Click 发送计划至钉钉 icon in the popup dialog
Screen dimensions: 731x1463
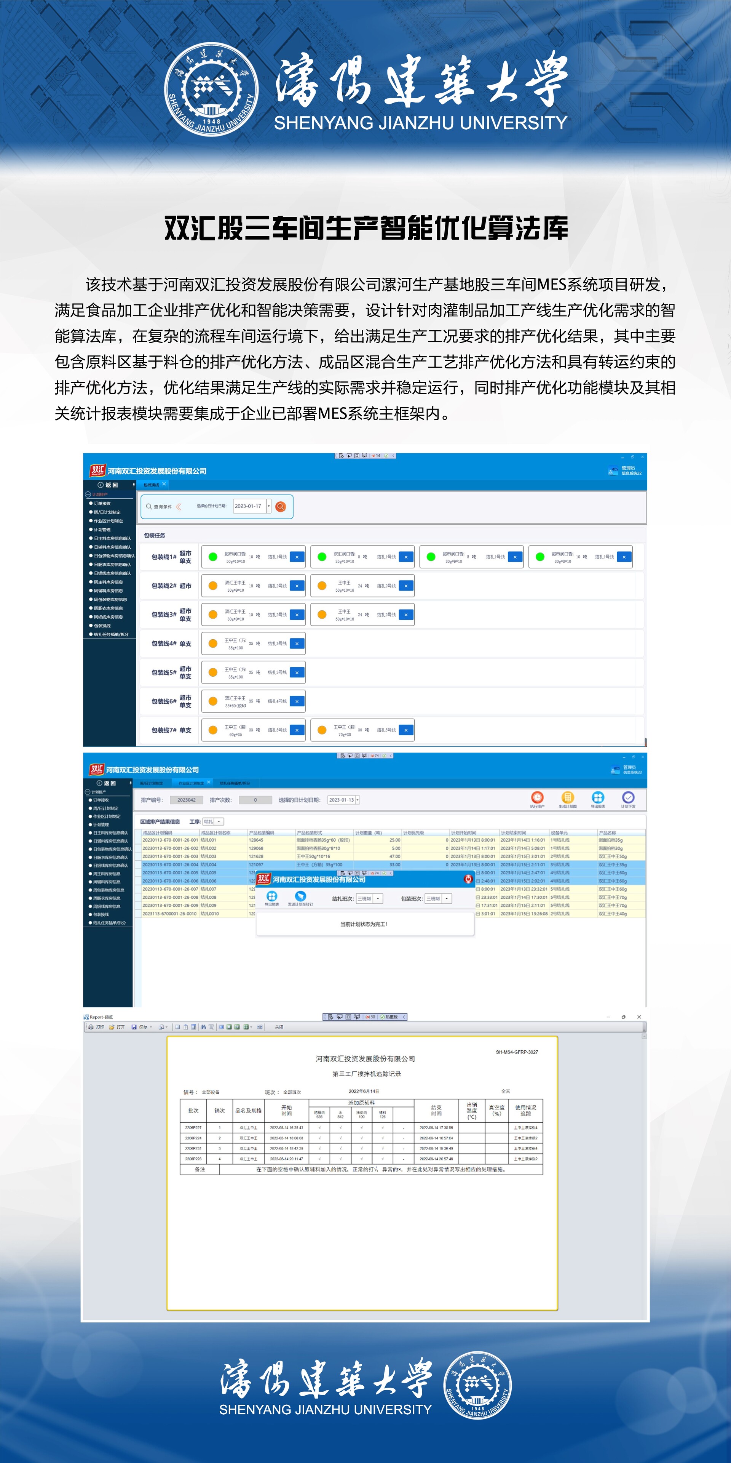300,896
